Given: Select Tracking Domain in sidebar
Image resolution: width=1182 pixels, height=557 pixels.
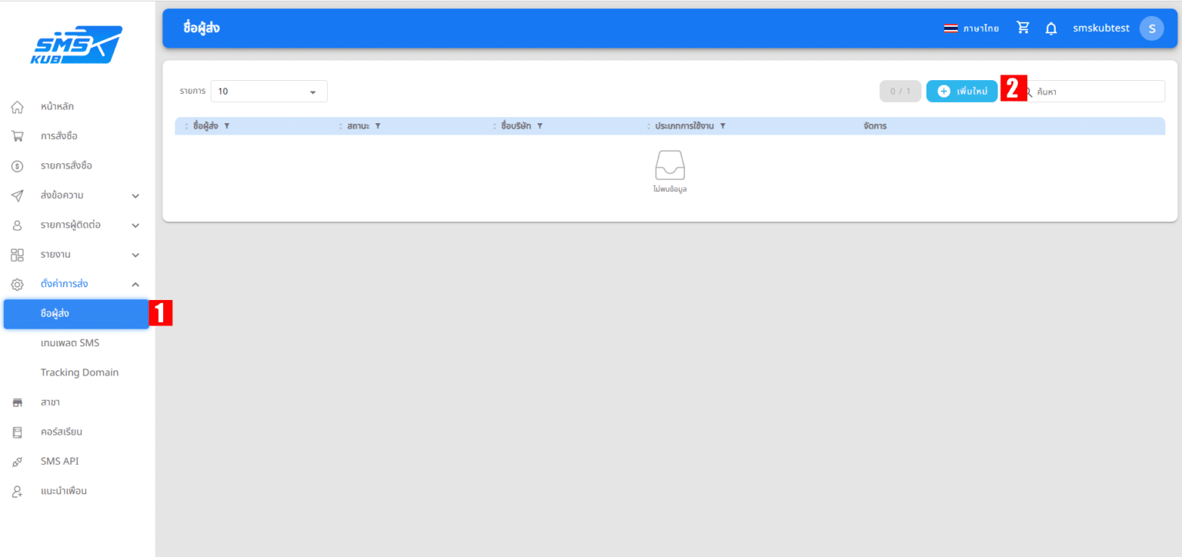Looking at the screenshot, I should pyautogui.click(x=79, y=372).
